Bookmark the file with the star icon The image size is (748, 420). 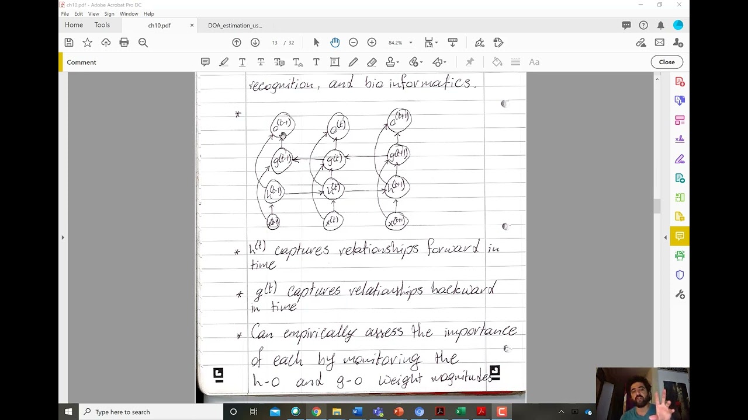(x=87, y=43)
